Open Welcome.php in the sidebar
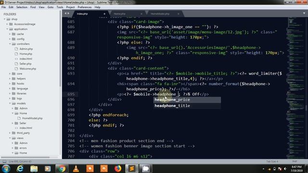Viewport: 308px width, 173px height. point(28,69)
